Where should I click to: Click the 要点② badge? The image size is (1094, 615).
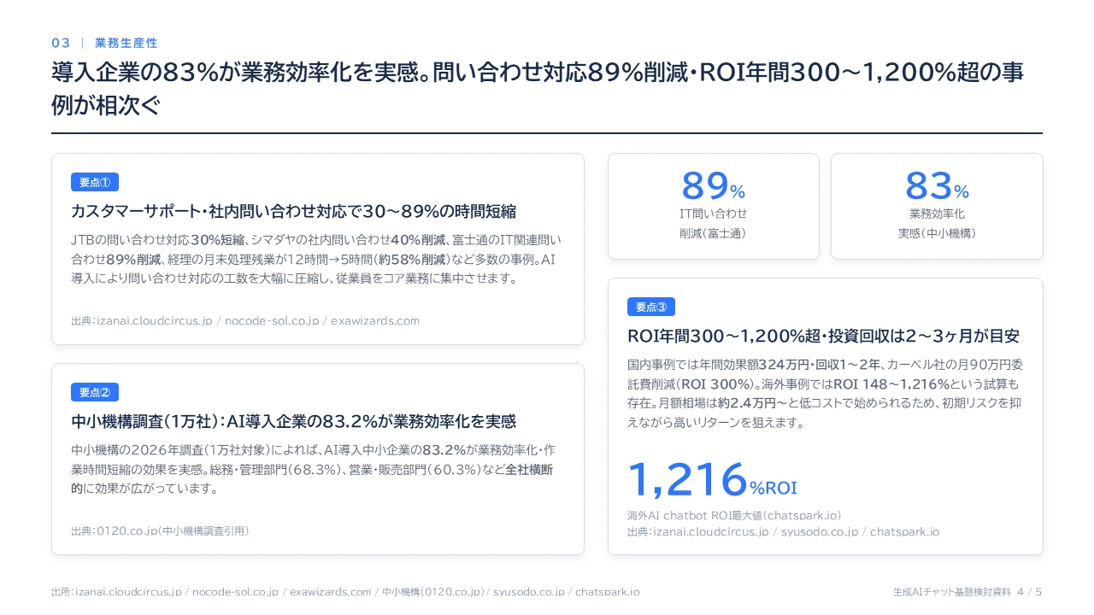click(x=95, y=392)
